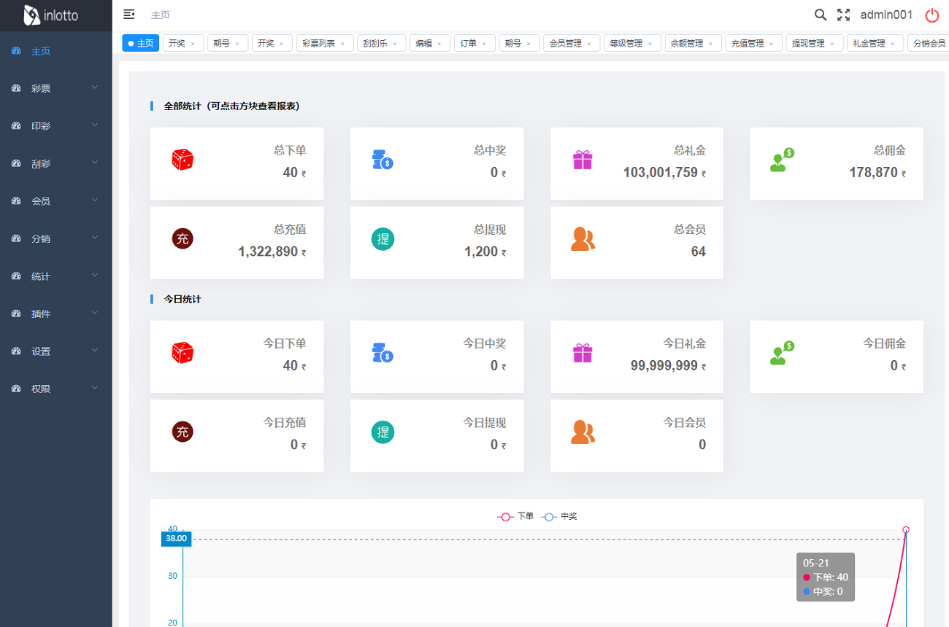The height and width of the screenshot is (627, 949).
Task: Click the red dice icon in 总下单 card
Action: click(182, 160)
